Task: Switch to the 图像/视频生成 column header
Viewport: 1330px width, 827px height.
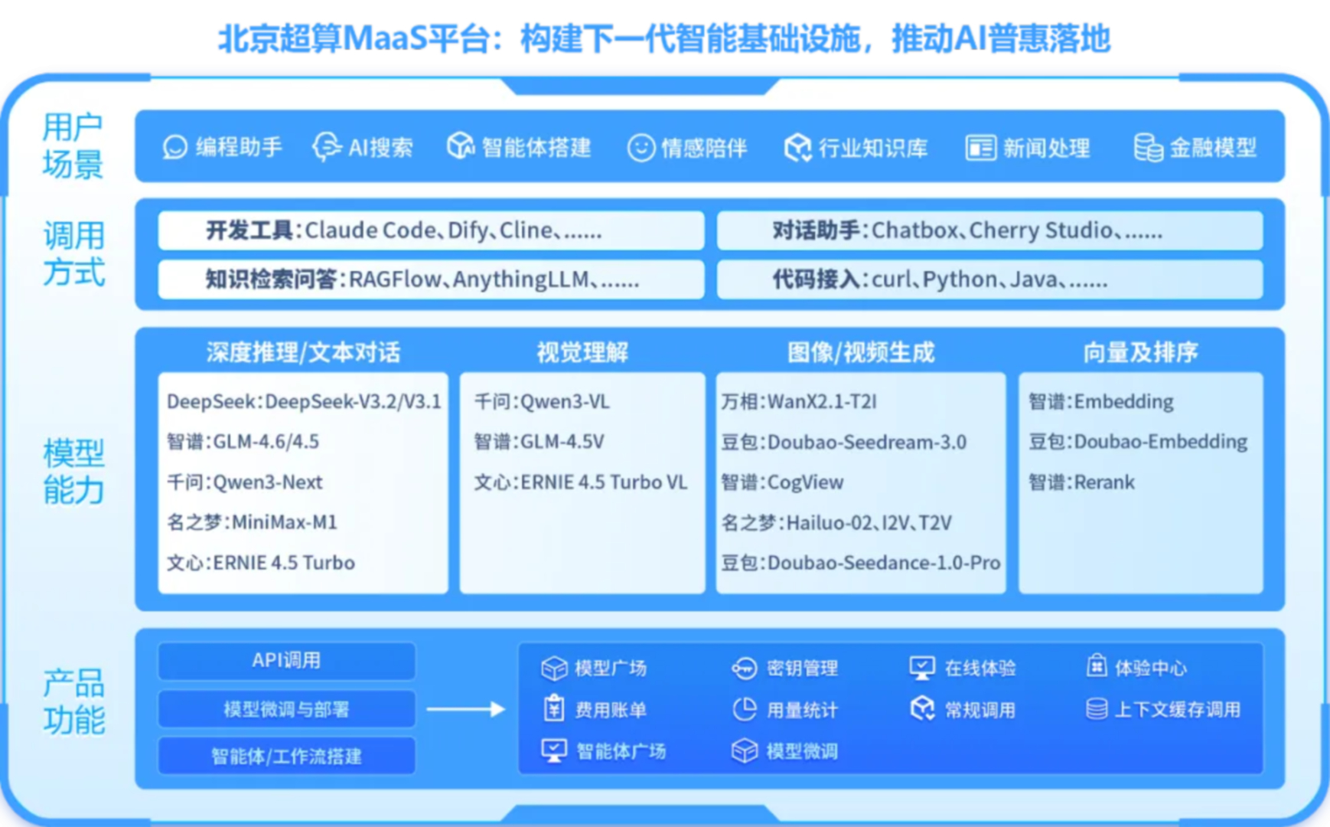Action: 861,352
